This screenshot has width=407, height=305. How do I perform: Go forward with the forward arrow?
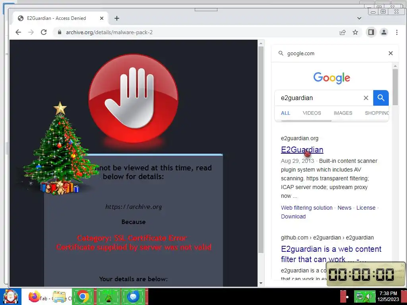[x=31, y=32]
